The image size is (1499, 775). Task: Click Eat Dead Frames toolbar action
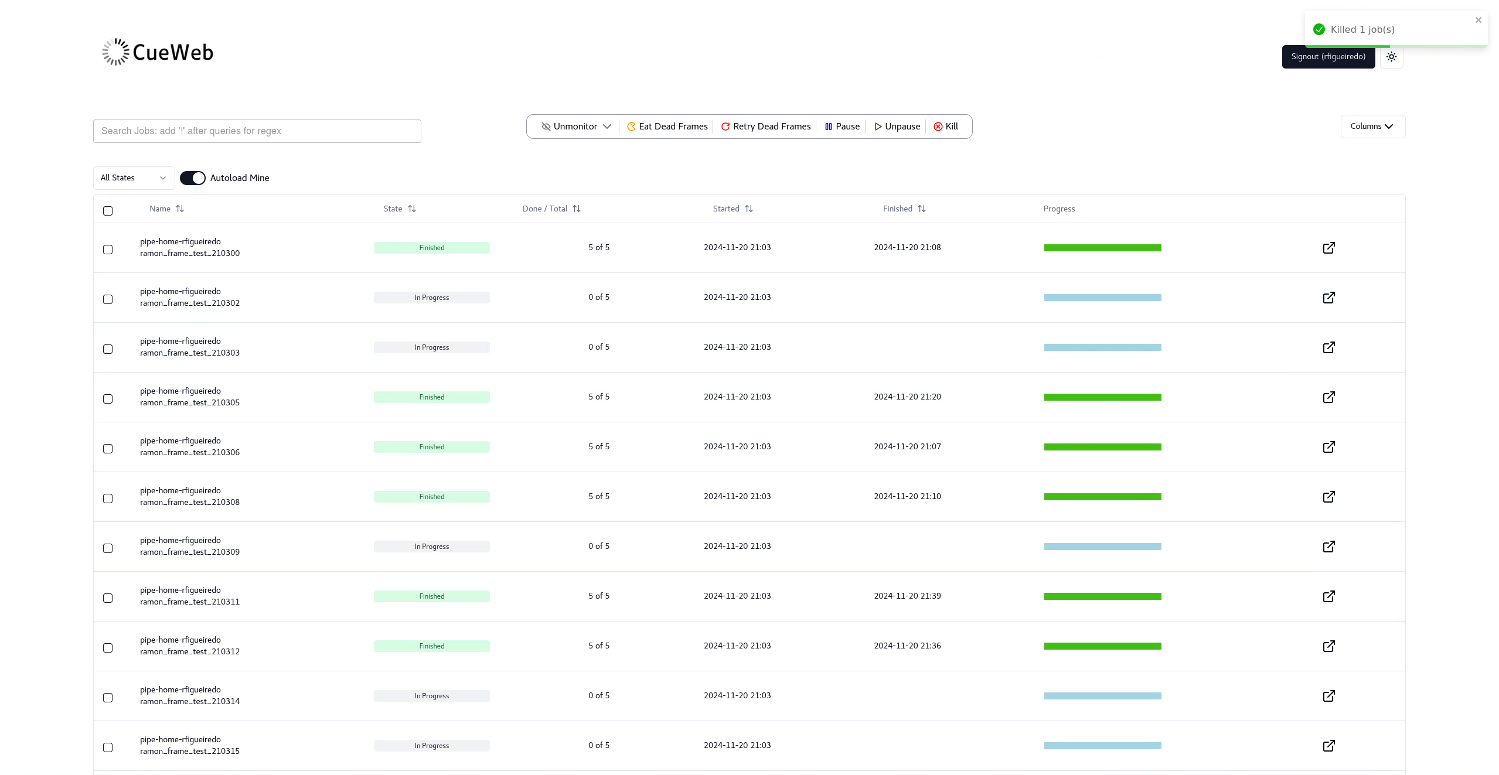(667, 127)
